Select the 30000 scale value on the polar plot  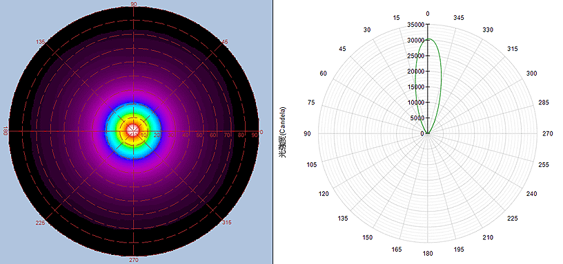[x=415, y=41]
